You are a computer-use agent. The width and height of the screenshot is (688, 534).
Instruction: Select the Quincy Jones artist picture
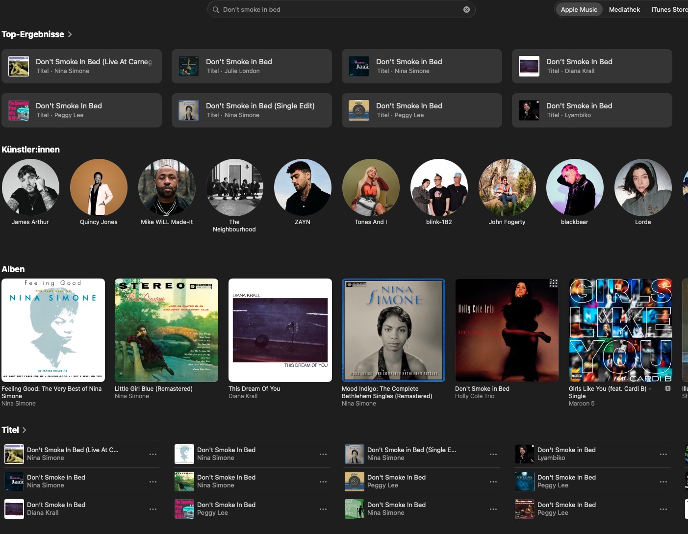[99, 187]
